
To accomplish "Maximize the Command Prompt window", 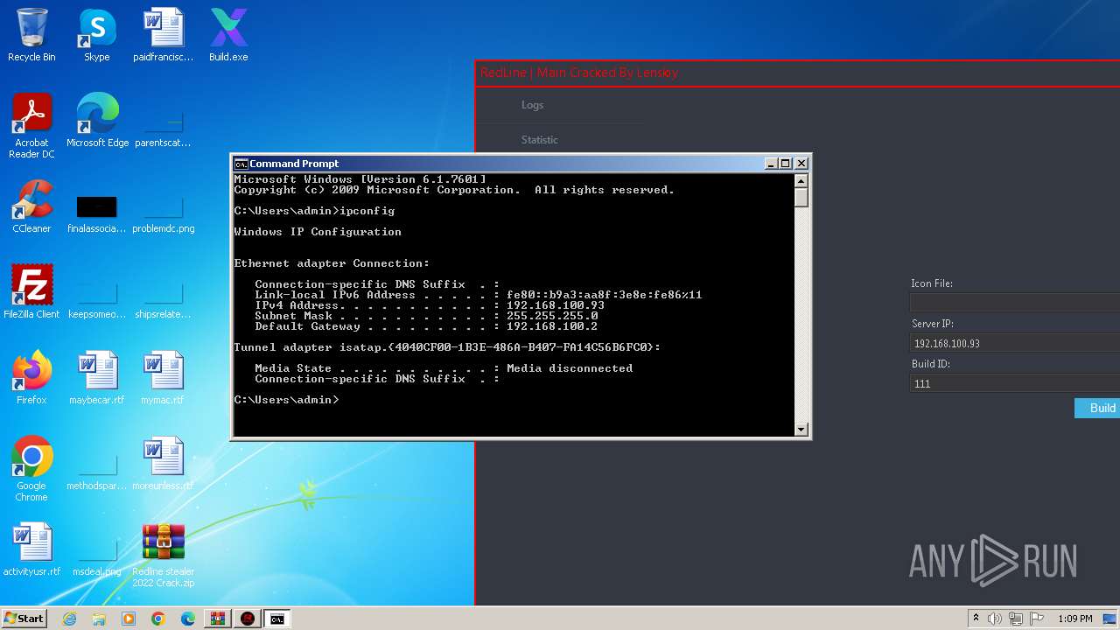I will click(785, 164).
